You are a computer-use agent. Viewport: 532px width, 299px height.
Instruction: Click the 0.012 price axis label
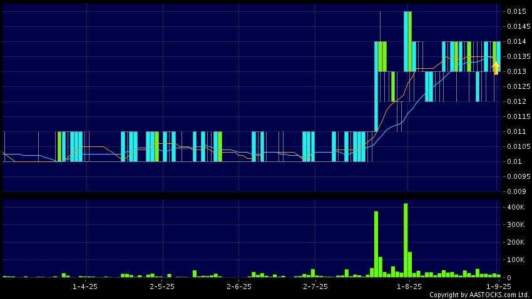tap(517, 101)
